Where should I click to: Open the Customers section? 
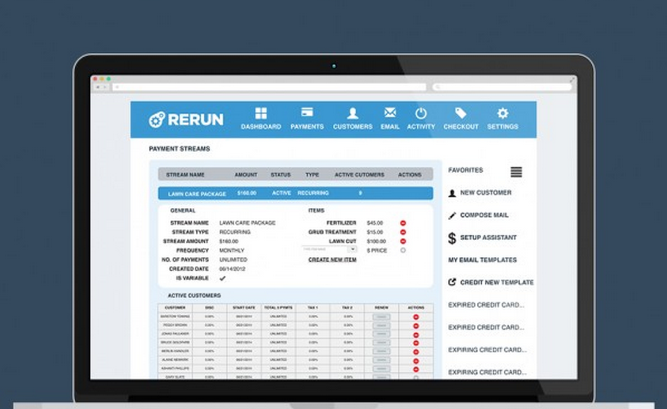[352, 118]
